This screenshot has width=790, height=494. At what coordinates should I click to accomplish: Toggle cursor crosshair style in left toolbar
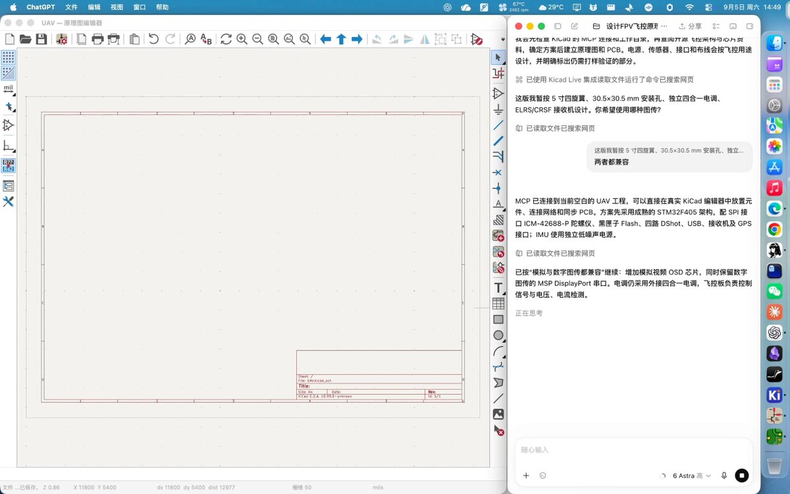[x=9, y=106]
